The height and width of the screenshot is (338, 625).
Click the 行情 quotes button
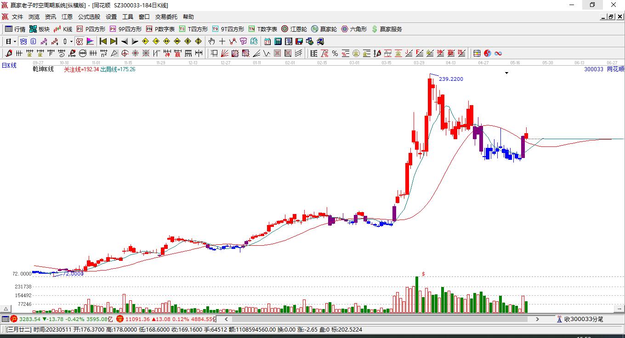(15, 29)
